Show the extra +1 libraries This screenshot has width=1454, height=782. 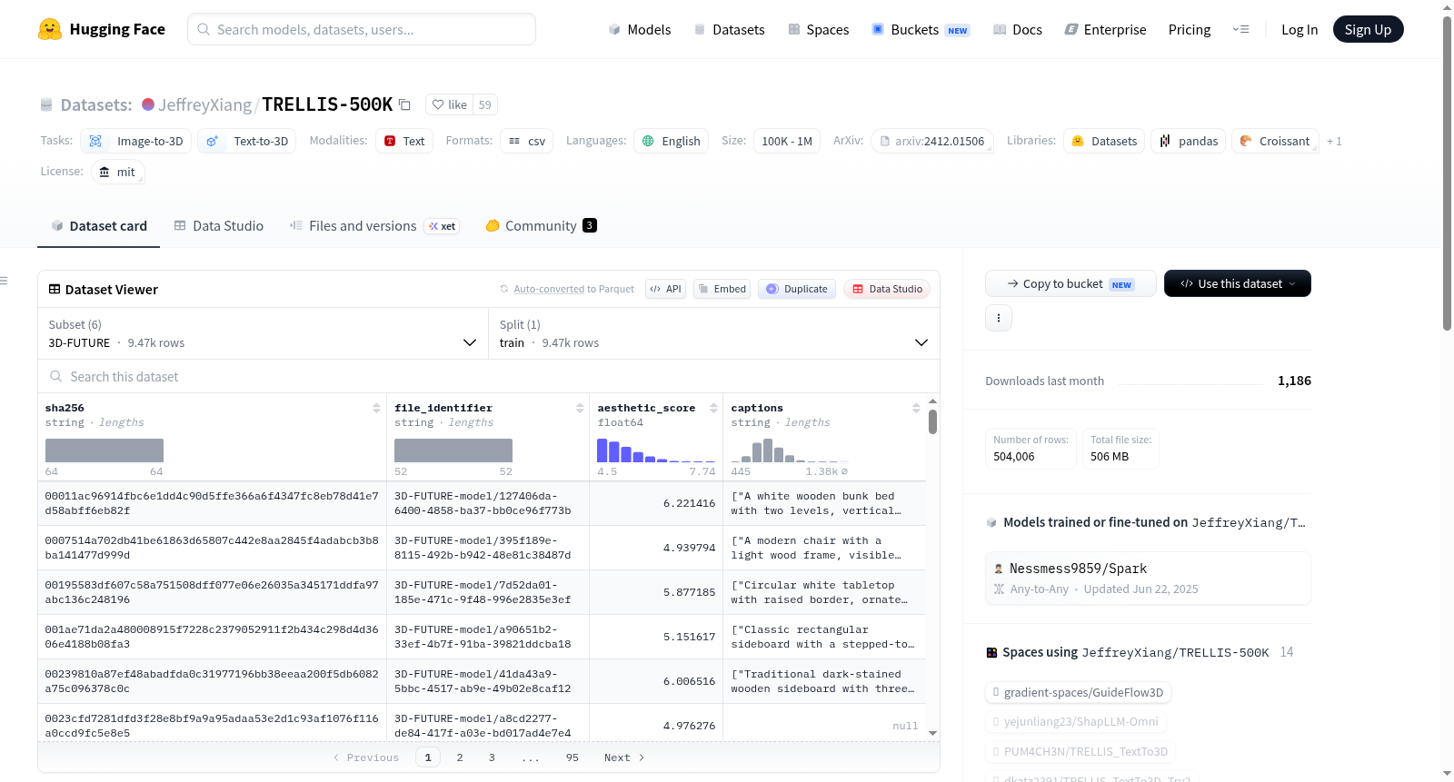point(1334,141)
